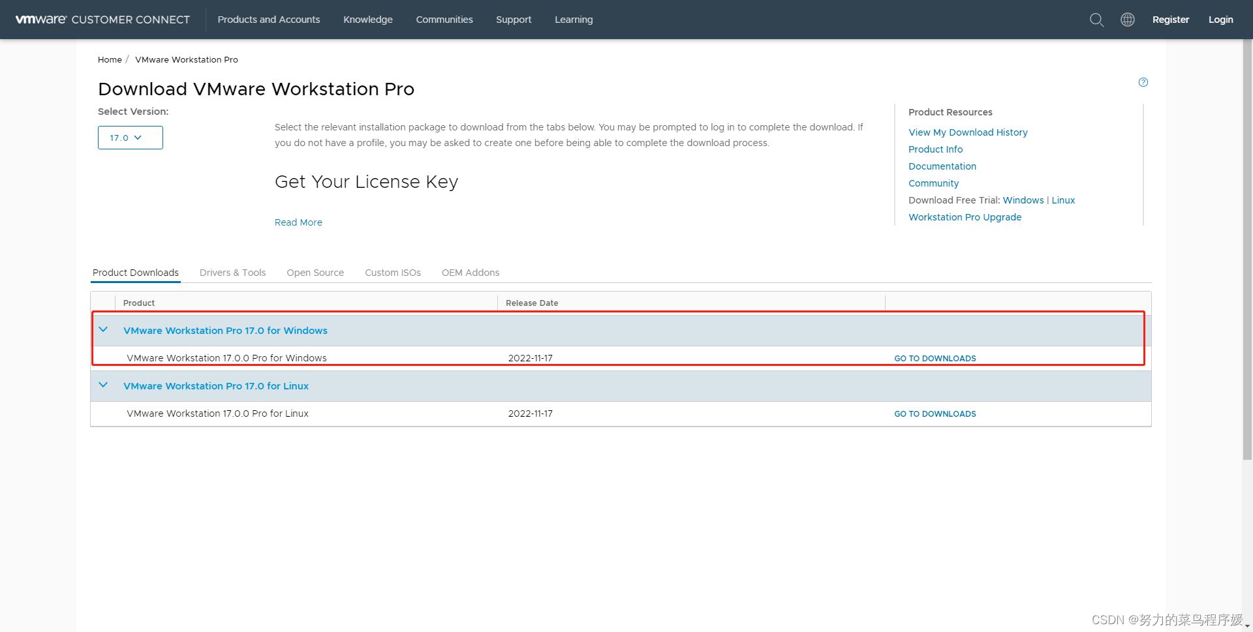Screen dimensions: 1253x632
Task: Open the Knowledge menu
Action: (x=368, y=20)
